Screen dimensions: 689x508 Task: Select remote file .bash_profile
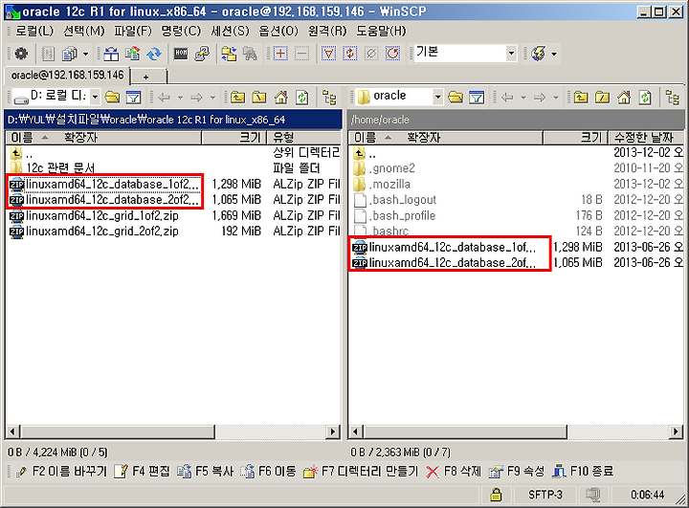394,215
